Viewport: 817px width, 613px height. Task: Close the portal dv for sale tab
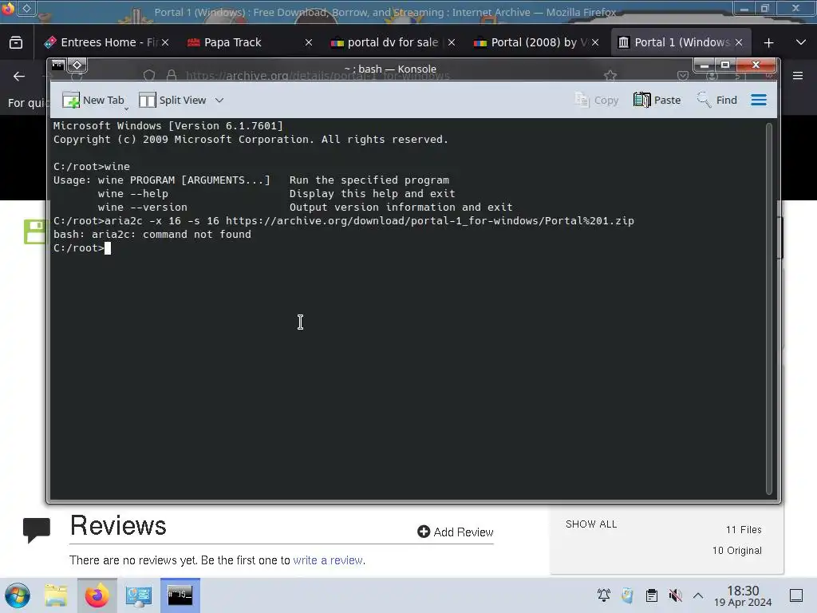coord(452,43)
